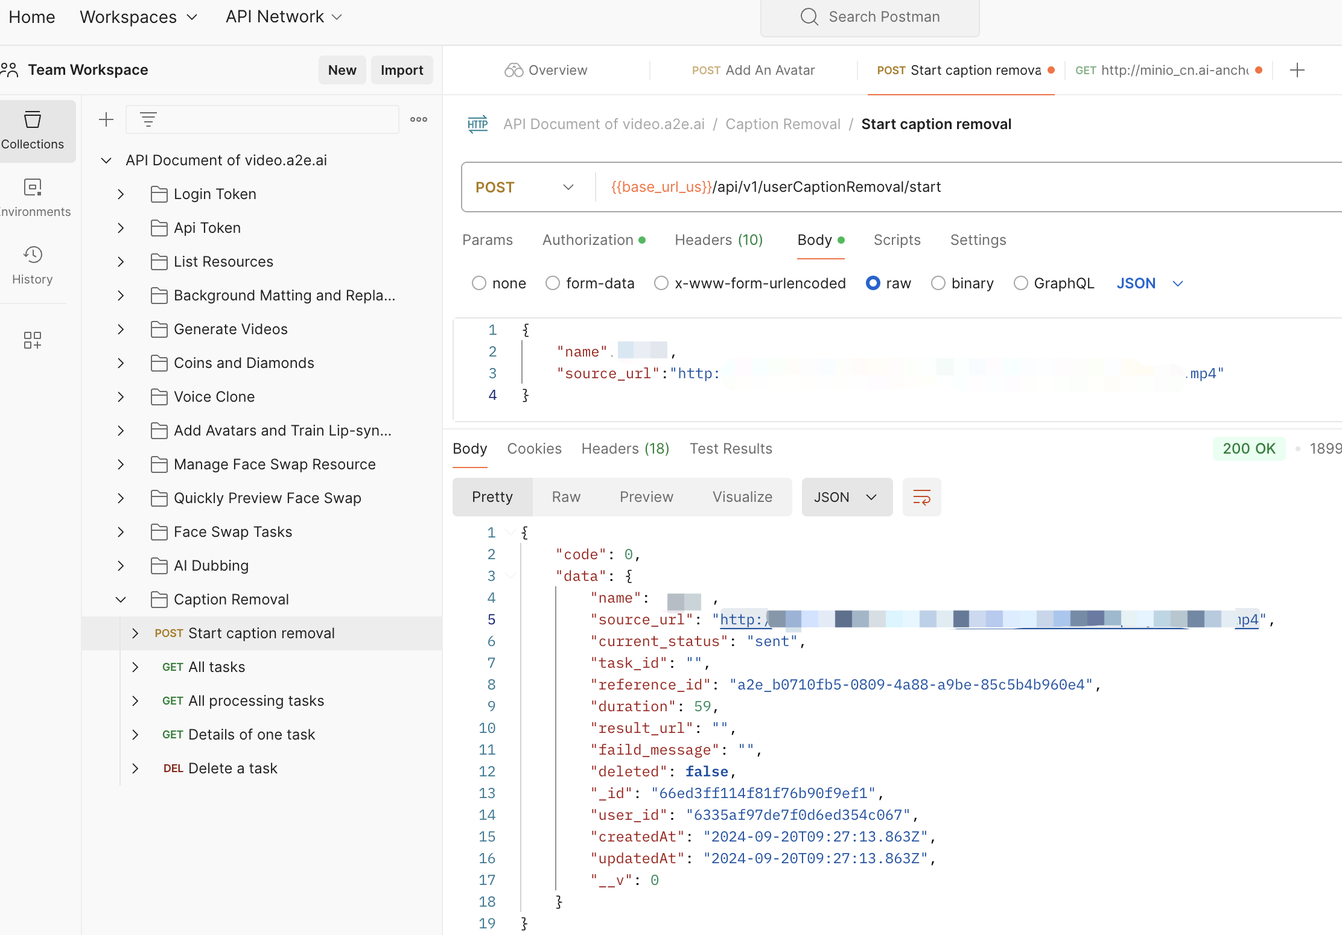This screenshot has height=935, width=1342.
Task: Select the binary body type
Action: coord(938,283)
